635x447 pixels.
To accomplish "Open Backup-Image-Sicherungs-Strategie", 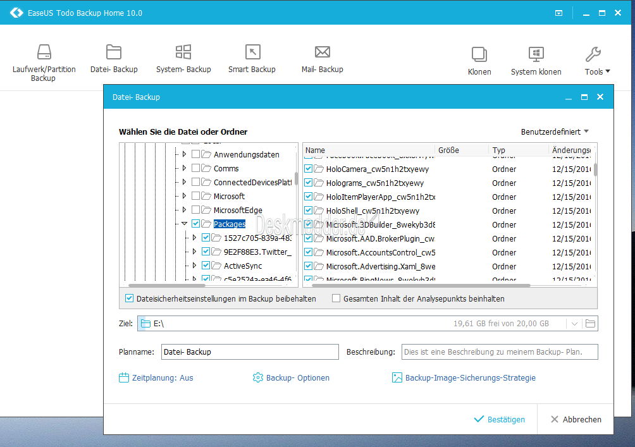I will [x=464, y=377].
